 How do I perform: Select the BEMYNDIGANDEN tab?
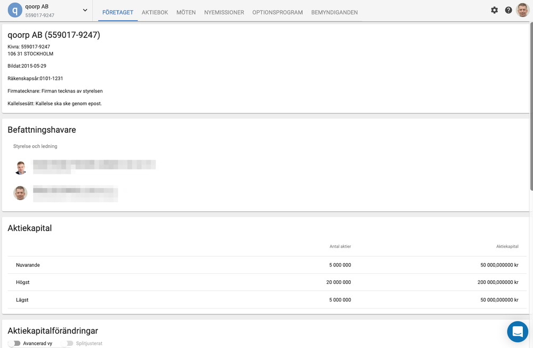(335, 12)
